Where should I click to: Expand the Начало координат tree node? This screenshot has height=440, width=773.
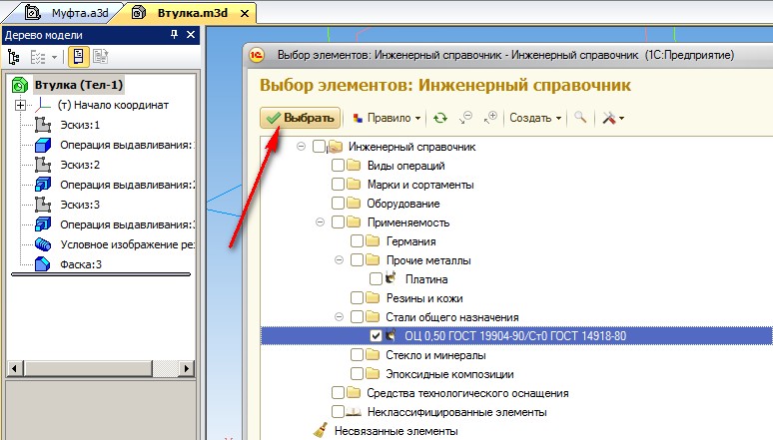(x=20, y=105)
